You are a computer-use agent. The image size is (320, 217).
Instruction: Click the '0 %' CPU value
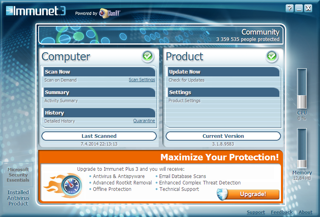point(302,118)
